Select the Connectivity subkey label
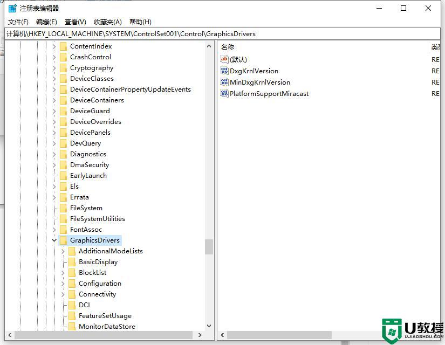Image resolution: width=445 pixels, height=345 pixels. click(x=97, y=294)
